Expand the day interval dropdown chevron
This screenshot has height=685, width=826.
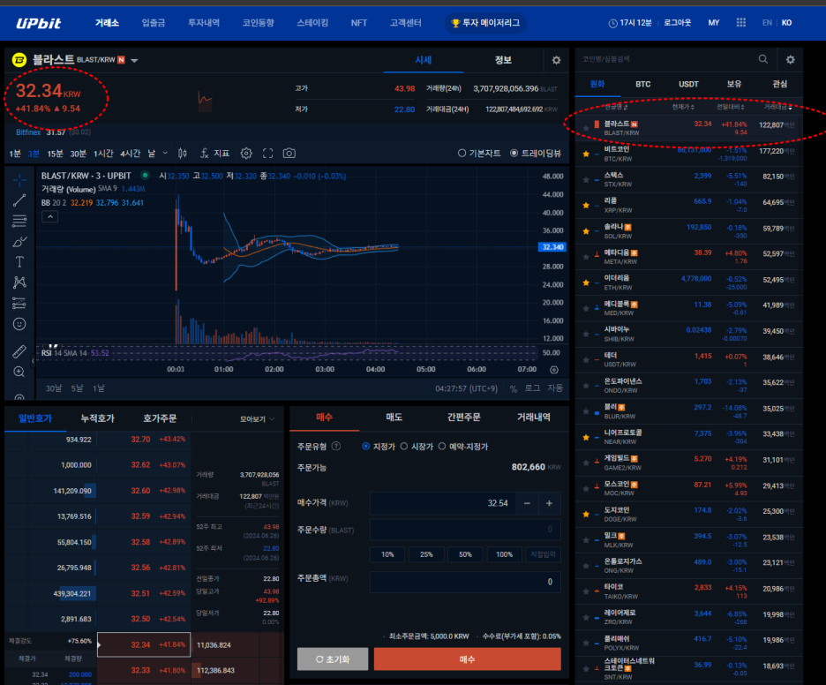165,153
